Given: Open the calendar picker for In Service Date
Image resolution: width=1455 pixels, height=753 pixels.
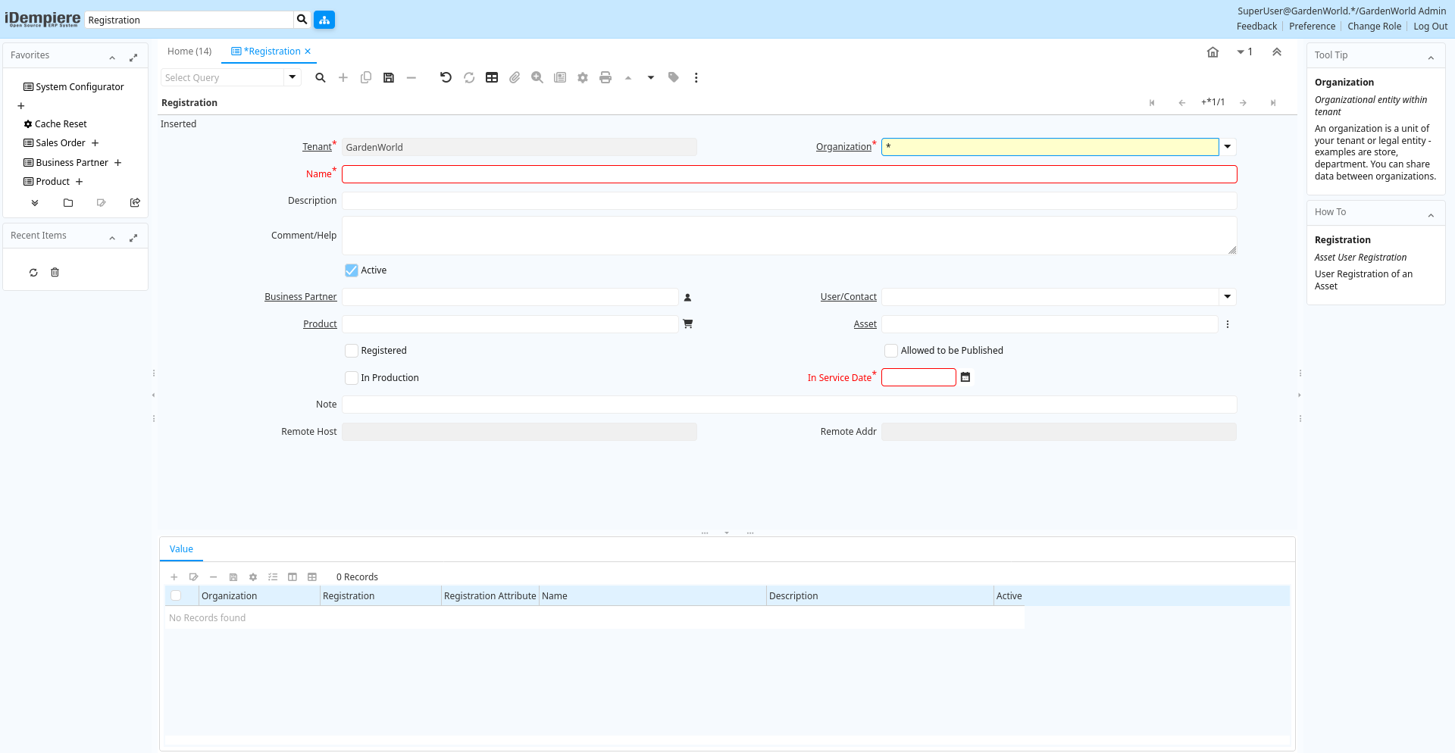Looking at the screenshot, I should (965, 377).
